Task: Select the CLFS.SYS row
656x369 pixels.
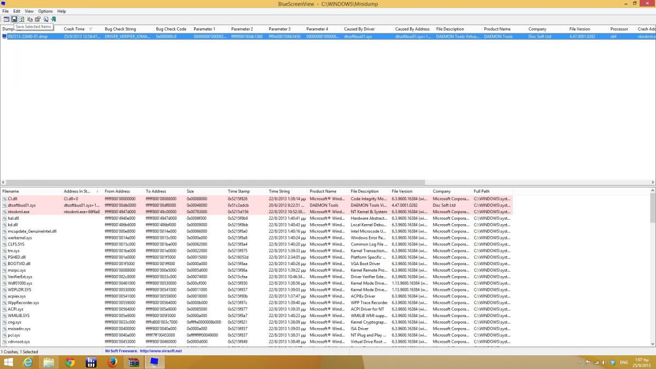Action: [x=257, y=244]
